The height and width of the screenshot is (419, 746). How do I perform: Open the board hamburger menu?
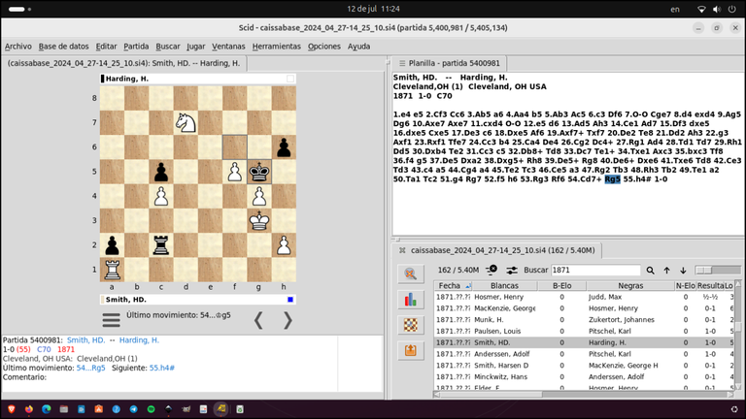point(111,320)
